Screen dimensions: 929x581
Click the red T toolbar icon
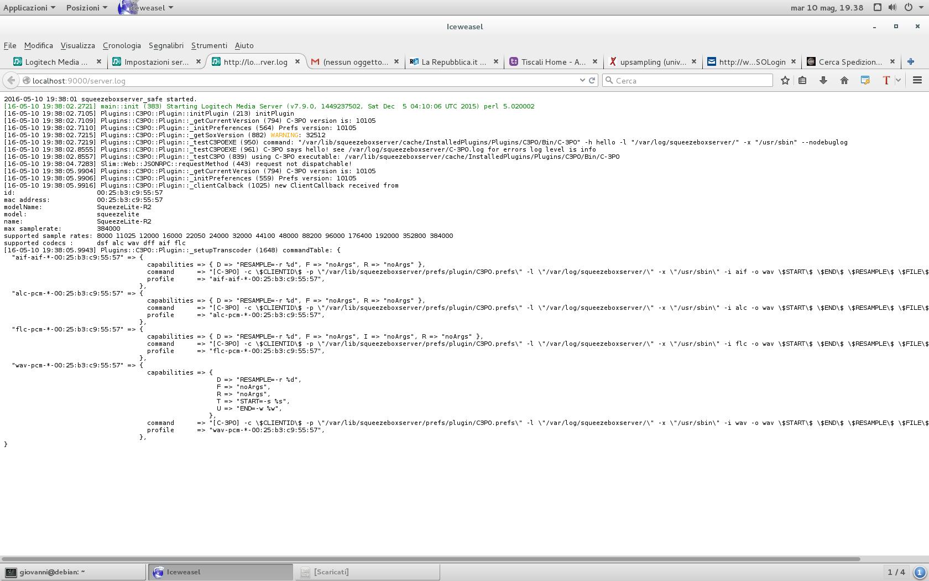(x=886, y=81)
